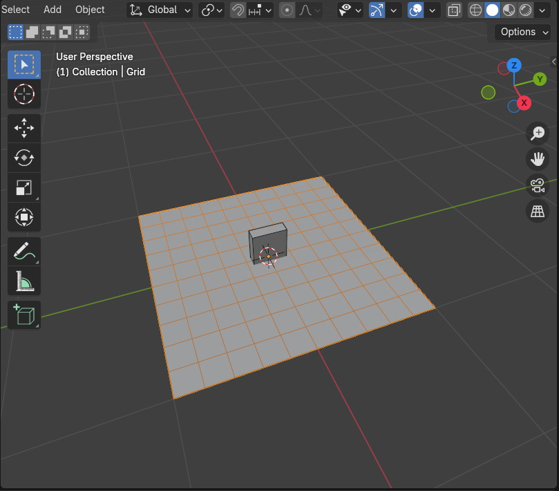Click the "(1) Collection | Grid" label
Viewport: 559px width, 491px height.
pyautogui.click(x=100, y=72)
